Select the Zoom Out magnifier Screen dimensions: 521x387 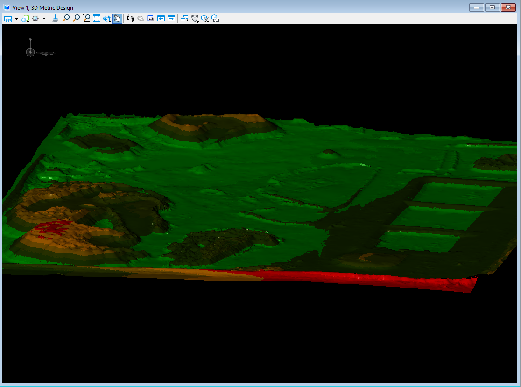(x=76, y=19)
